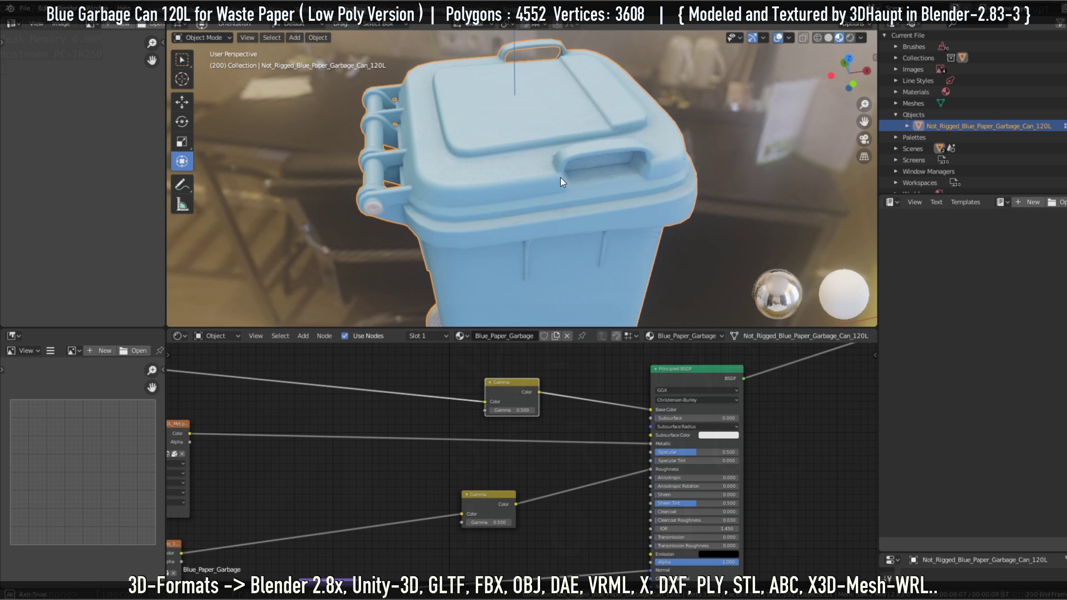Open the GGX distribution dropdown
Image resolution: width=1067 pixels, height=600 pixels.
tap(697, 390)
